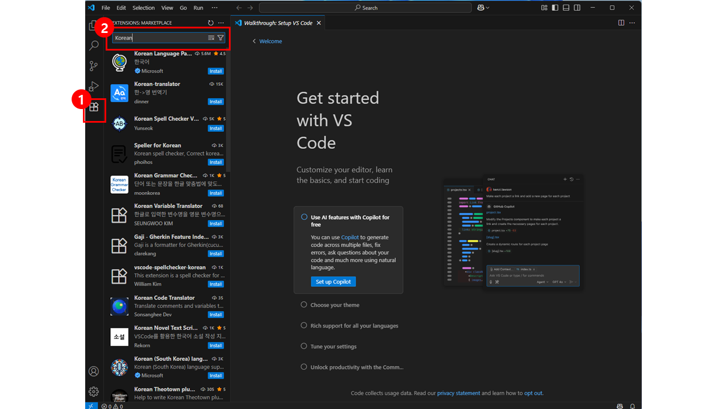Open notifications bell in status bar
Screen dimensions: 727x409
tap(632, 406)
